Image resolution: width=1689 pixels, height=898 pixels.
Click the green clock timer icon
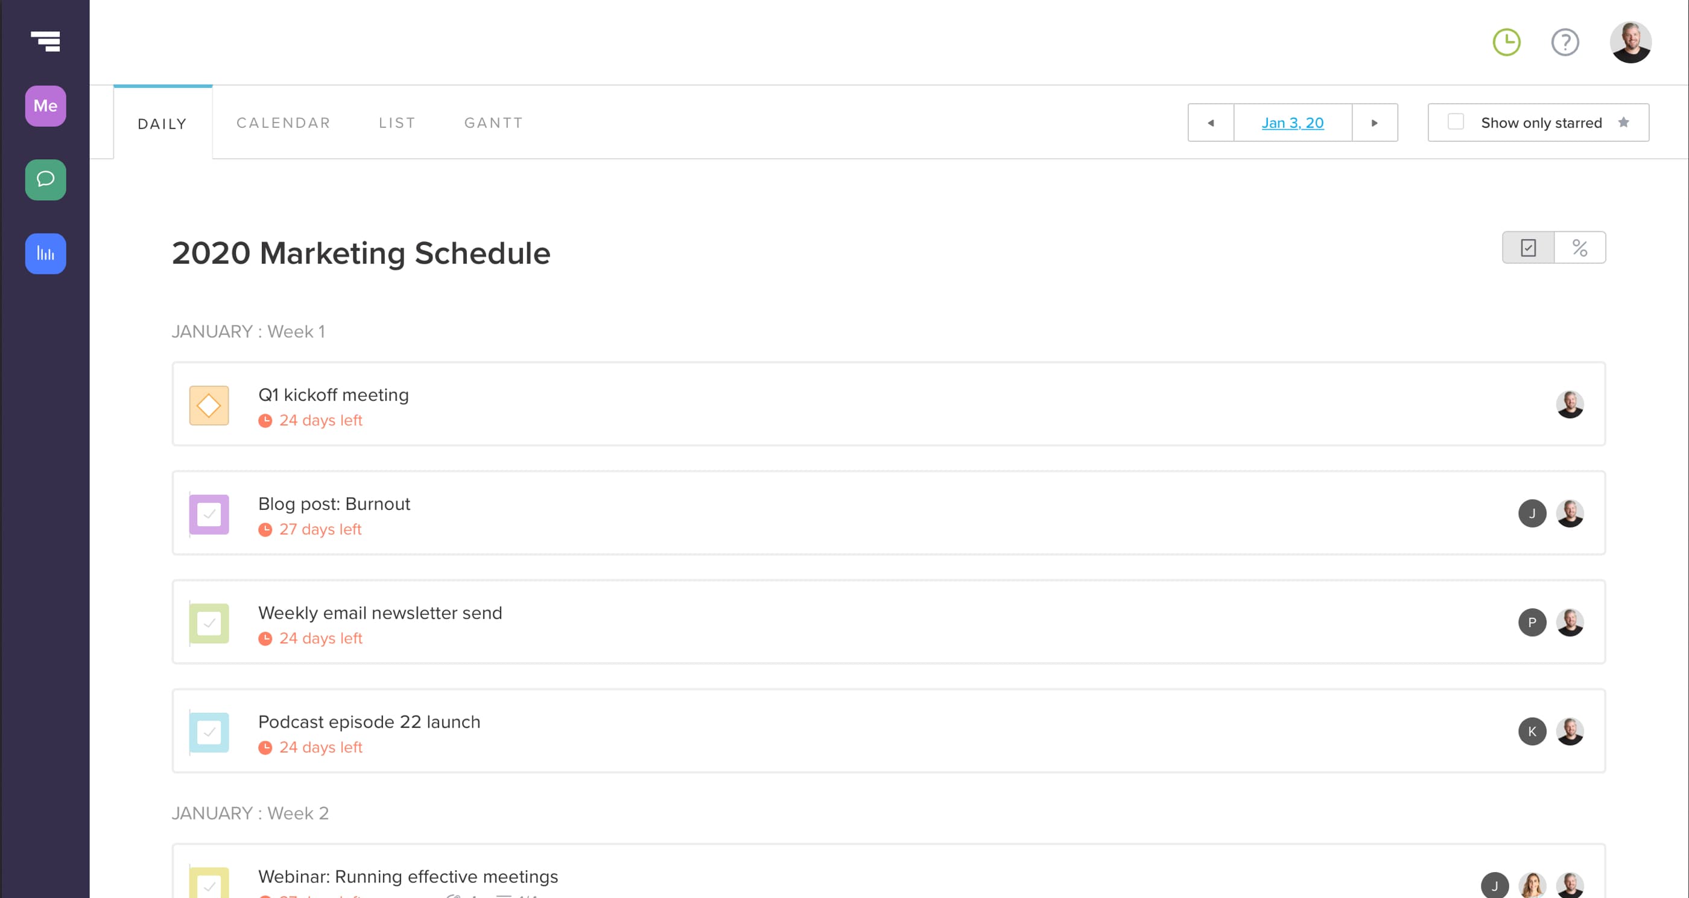click(1506, 43)
